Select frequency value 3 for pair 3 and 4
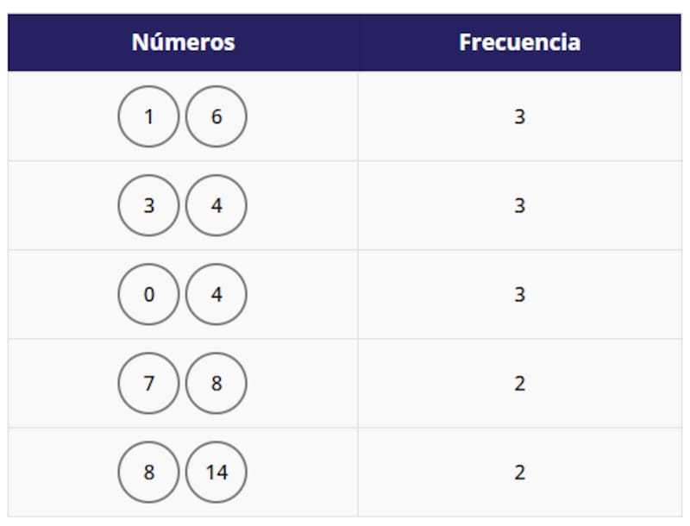This screenshot has height=526, width=690. coord(519,205)
